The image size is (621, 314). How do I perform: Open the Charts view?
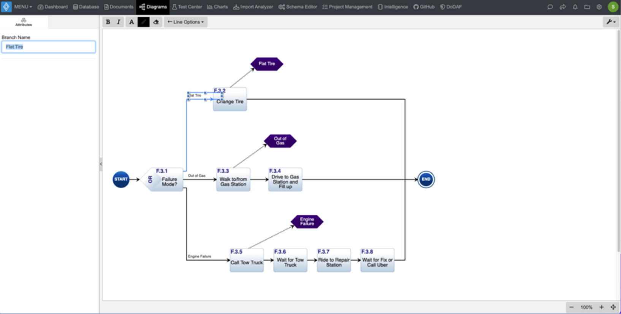pyautogui.click(x=217, y=7)
